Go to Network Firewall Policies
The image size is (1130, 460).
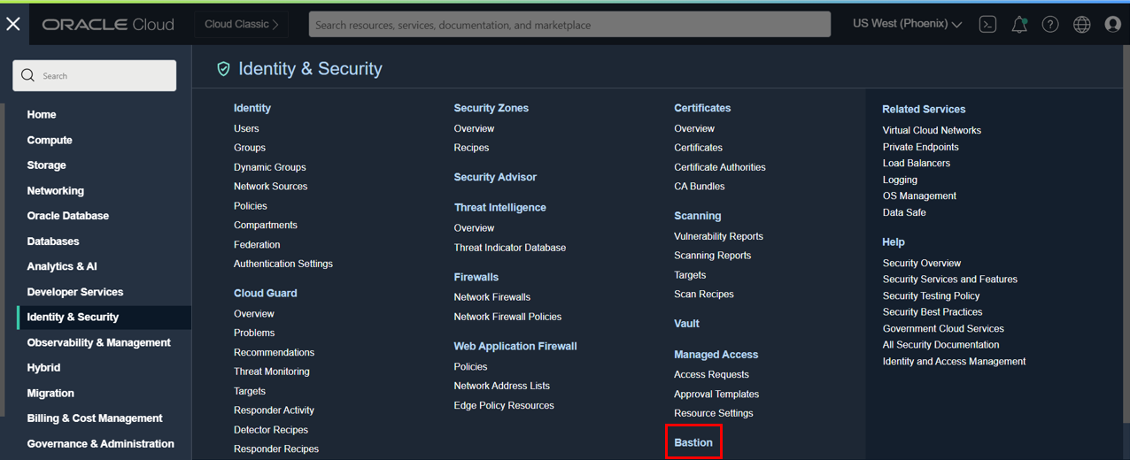507,317
